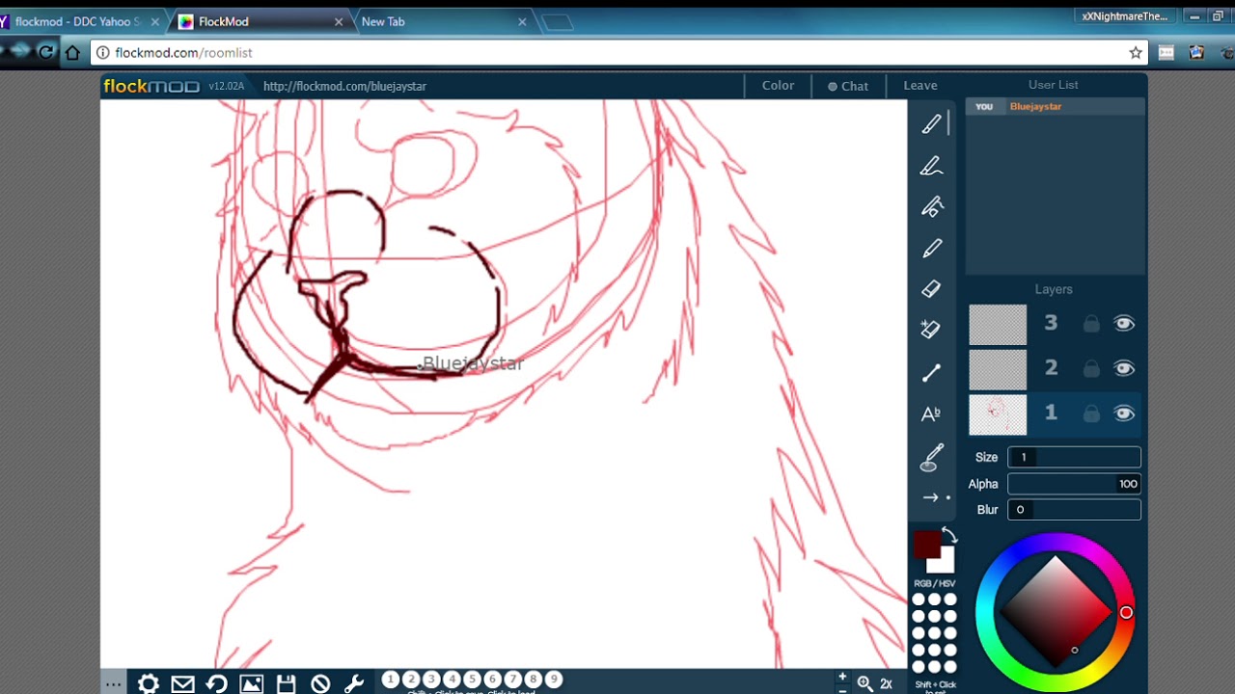The width and height of the screenshot is (1235, 694).
Task: Click the image picture icon
Action: click(x=252, y=684)
